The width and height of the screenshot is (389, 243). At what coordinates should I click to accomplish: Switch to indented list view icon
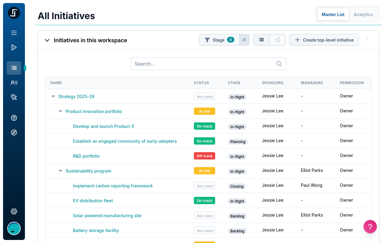pos(261,40)
